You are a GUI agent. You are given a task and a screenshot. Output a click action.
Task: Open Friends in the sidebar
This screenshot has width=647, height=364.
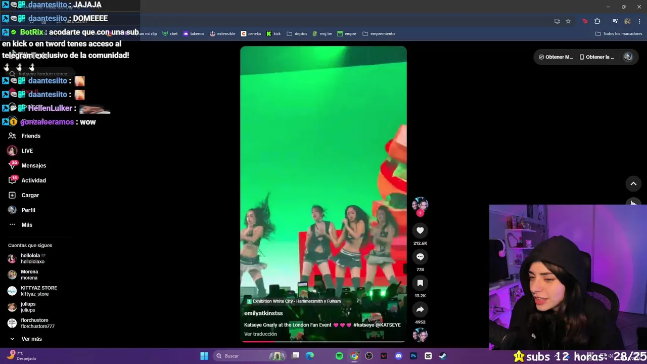pyautogui.click(x=31, y=136)
